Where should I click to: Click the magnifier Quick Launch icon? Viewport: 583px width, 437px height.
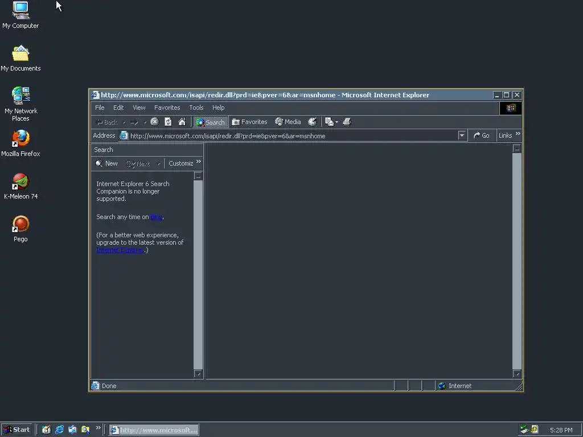(85, 430)
